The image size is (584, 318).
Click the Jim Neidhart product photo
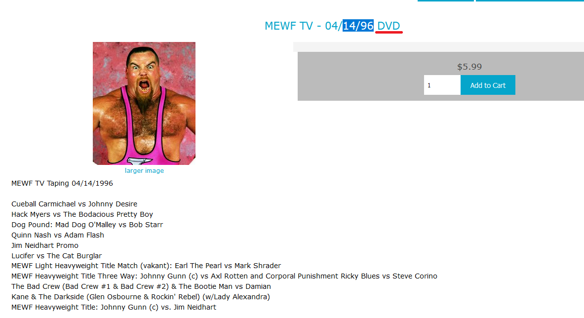pos(144,103)
